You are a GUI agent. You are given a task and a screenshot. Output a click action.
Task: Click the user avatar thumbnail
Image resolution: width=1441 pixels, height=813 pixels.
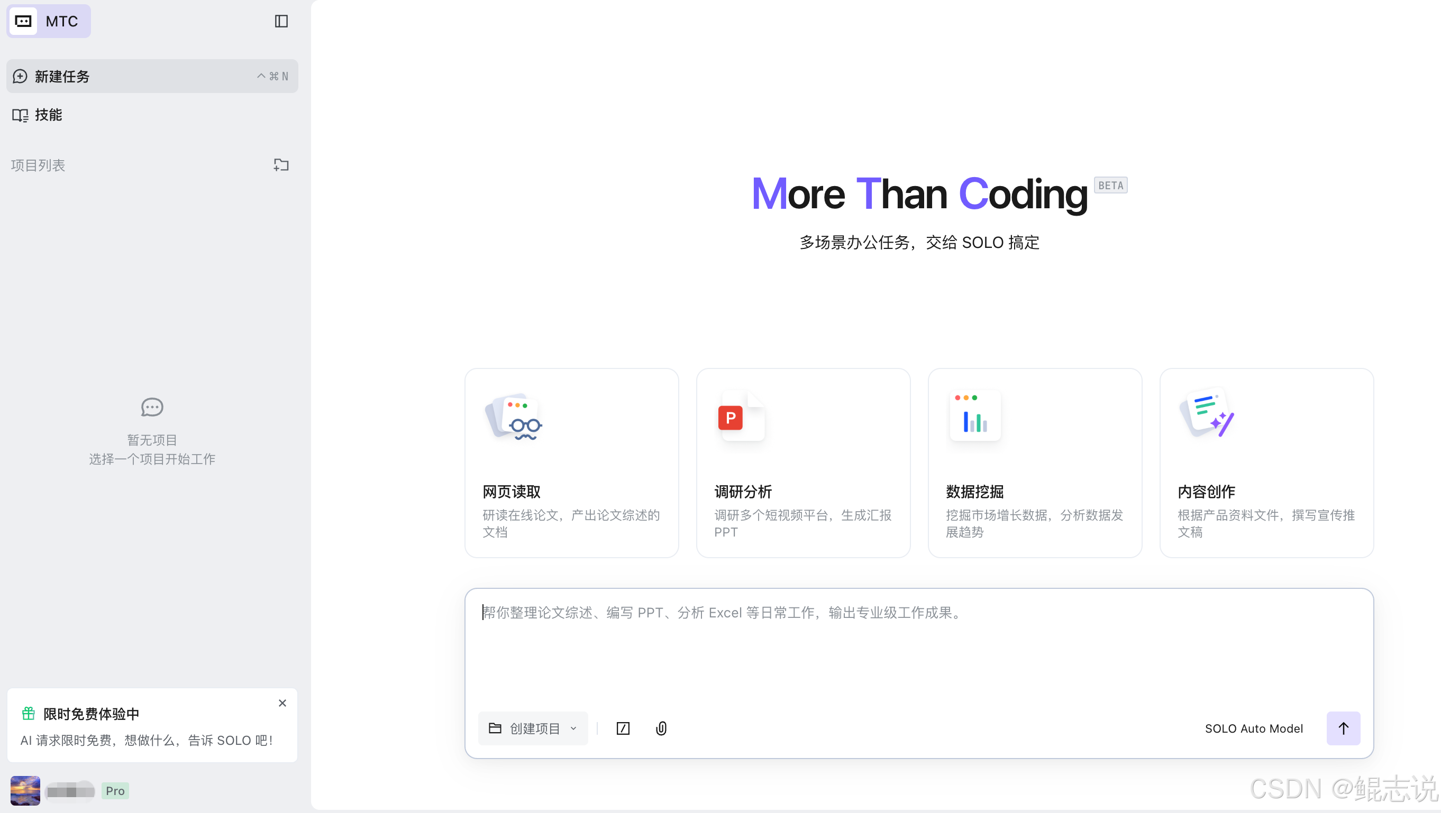25,790
